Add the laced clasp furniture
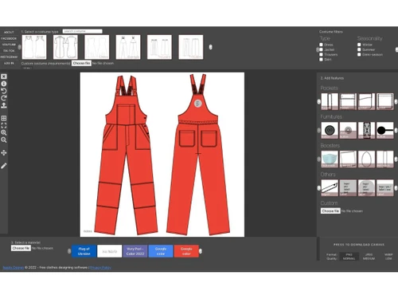The image size is (398, 299). point(366,130)
